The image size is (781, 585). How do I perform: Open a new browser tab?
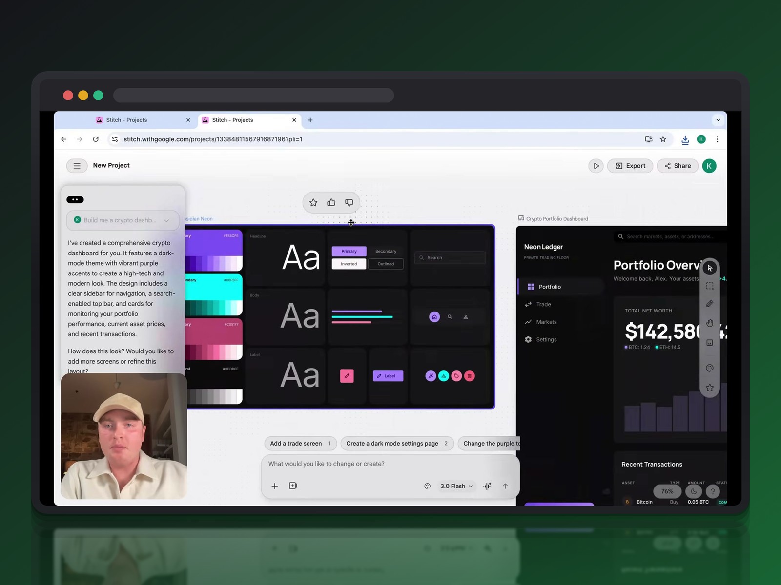pos(310,120)
